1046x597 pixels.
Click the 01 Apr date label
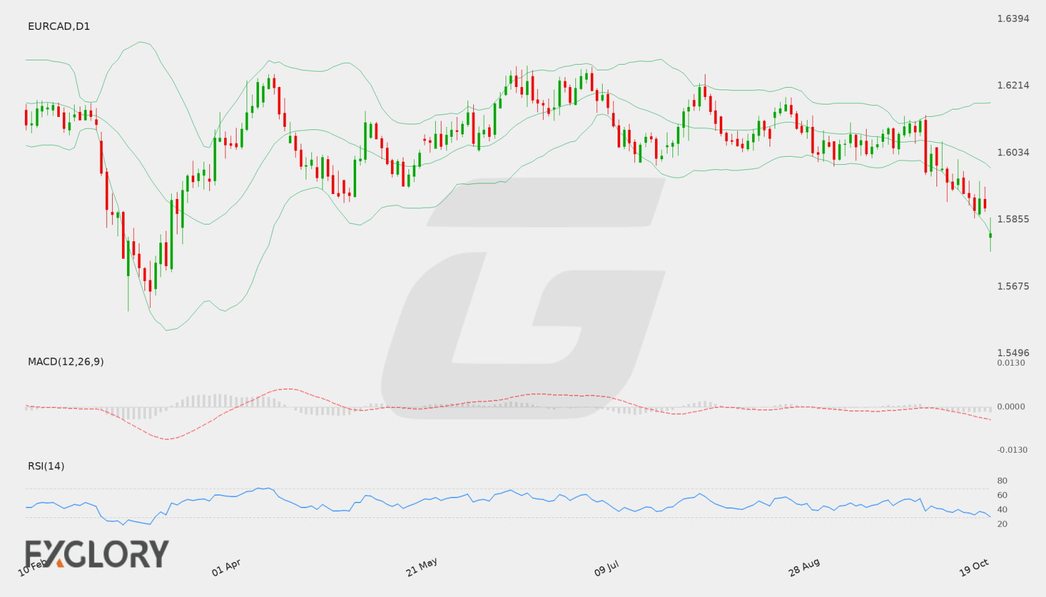coord(226,567)
